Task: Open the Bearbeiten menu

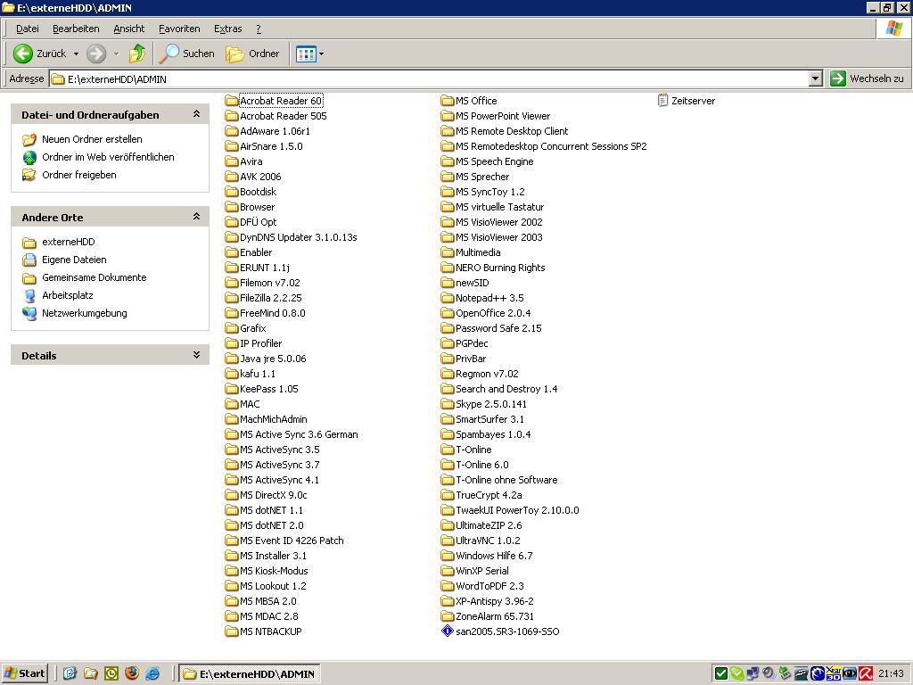Action: [x=76, y=29]
